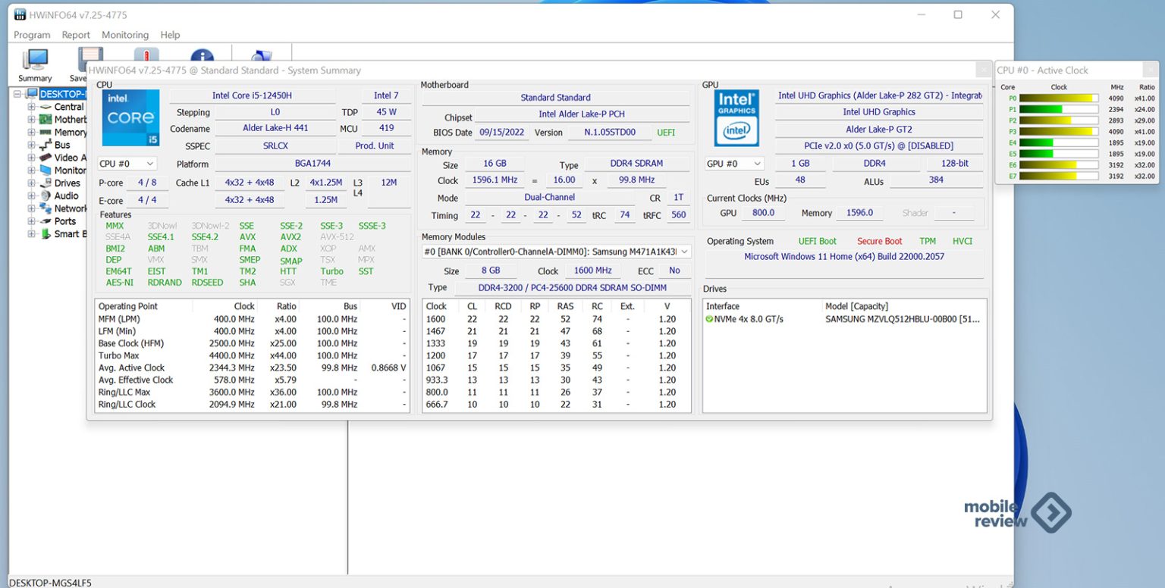Click the P0 core clock bar

[1059, 99]
